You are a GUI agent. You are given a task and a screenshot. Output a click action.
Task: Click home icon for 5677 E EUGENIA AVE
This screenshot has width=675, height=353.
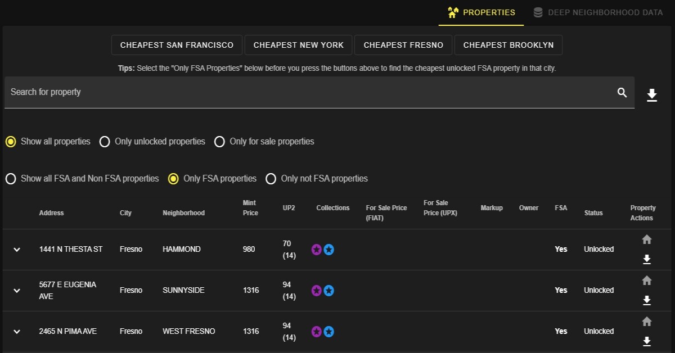(x=647, y=280)
